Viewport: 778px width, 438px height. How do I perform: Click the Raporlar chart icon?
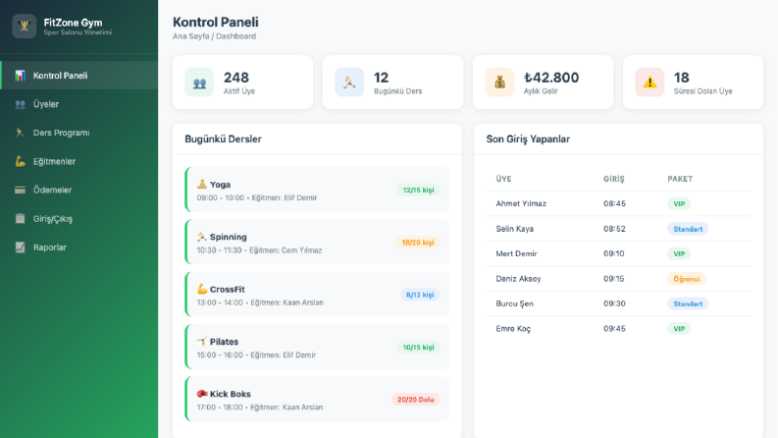coord(20,247)
